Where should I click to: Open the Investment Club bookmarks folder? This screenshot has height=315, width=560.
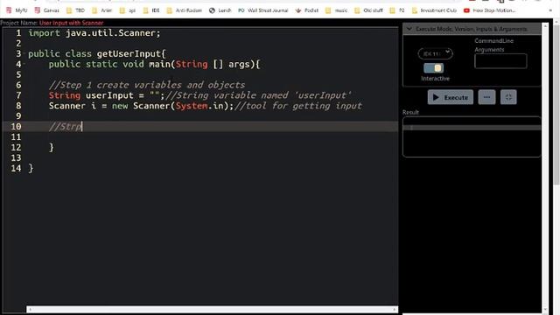pyautogui.click(x=434, y=10)
